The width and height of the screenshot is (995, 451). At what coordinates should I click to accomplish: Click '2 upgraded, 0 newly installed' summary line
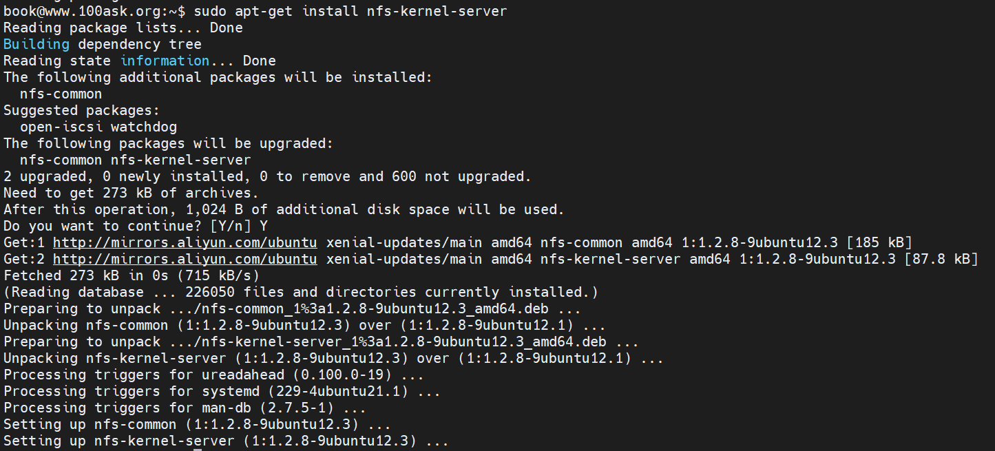coord(268,176)
